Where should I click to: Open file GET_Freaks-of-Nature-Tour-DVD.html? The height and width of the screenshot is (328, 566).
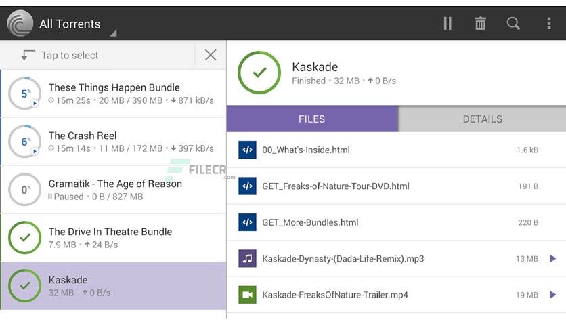396,186
